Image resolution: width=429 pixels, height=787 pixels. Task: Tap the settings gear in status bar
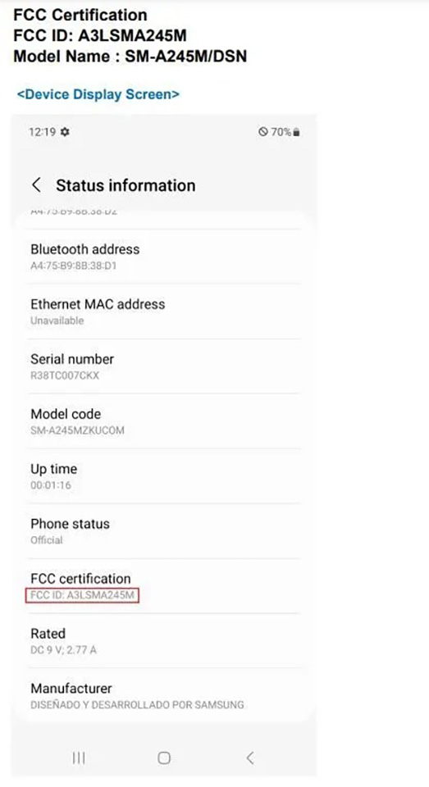click(65, 132)
